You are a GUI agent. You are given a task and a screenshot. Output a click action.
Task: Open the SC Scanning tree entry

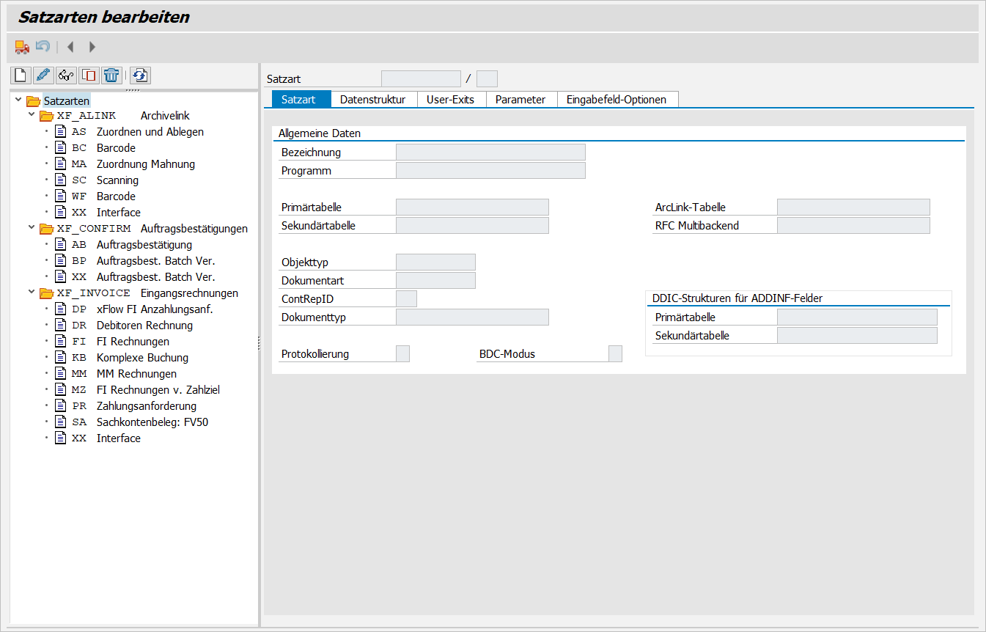[x=117, y=180]
